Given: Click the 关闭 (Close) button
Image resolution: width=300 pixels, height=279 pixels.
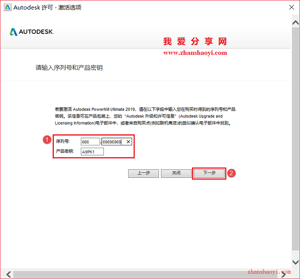Looking at the screenshot, I should (176, 173).
